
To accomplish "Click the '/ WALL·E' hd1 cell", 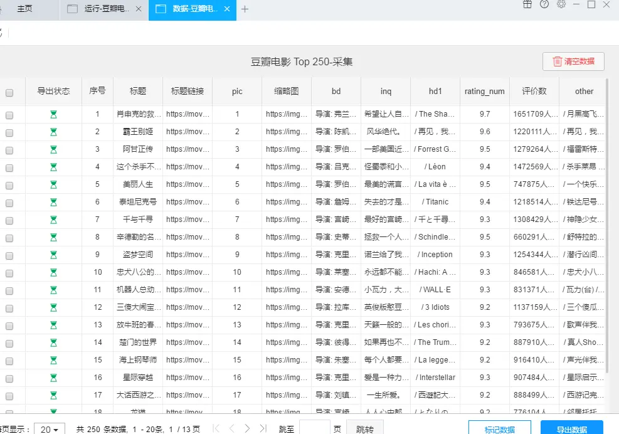I will pyautogui.click(x=435, y=290).
